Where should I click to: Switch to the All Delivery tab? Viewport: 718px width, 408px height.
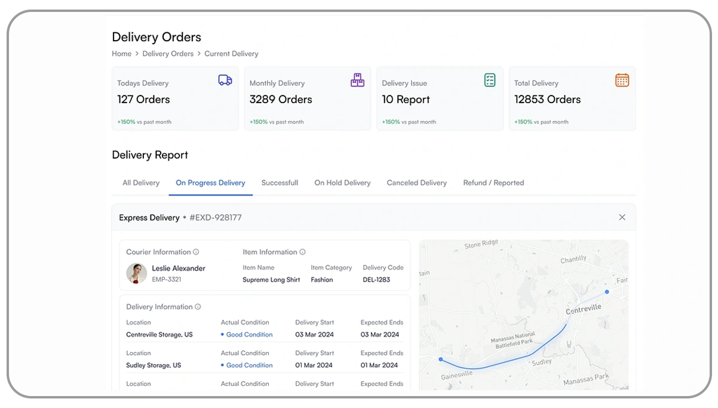(140, 183)
